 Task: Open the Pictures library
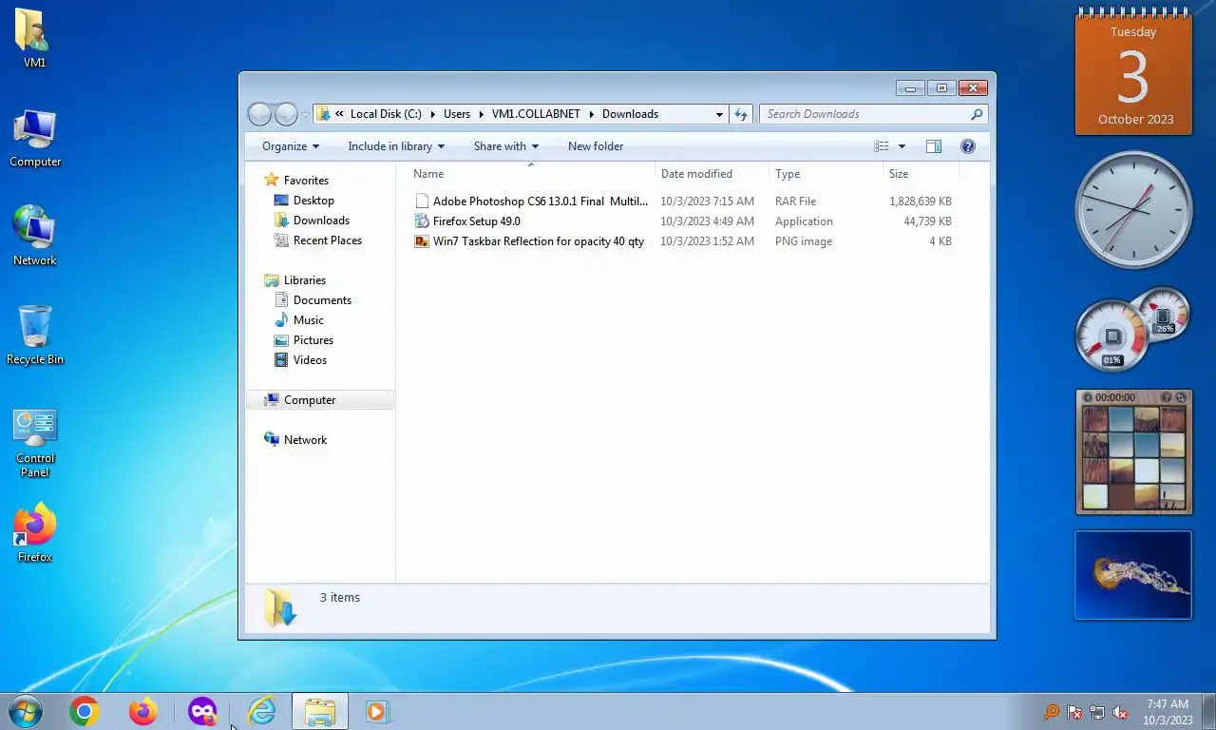(313, 340)
